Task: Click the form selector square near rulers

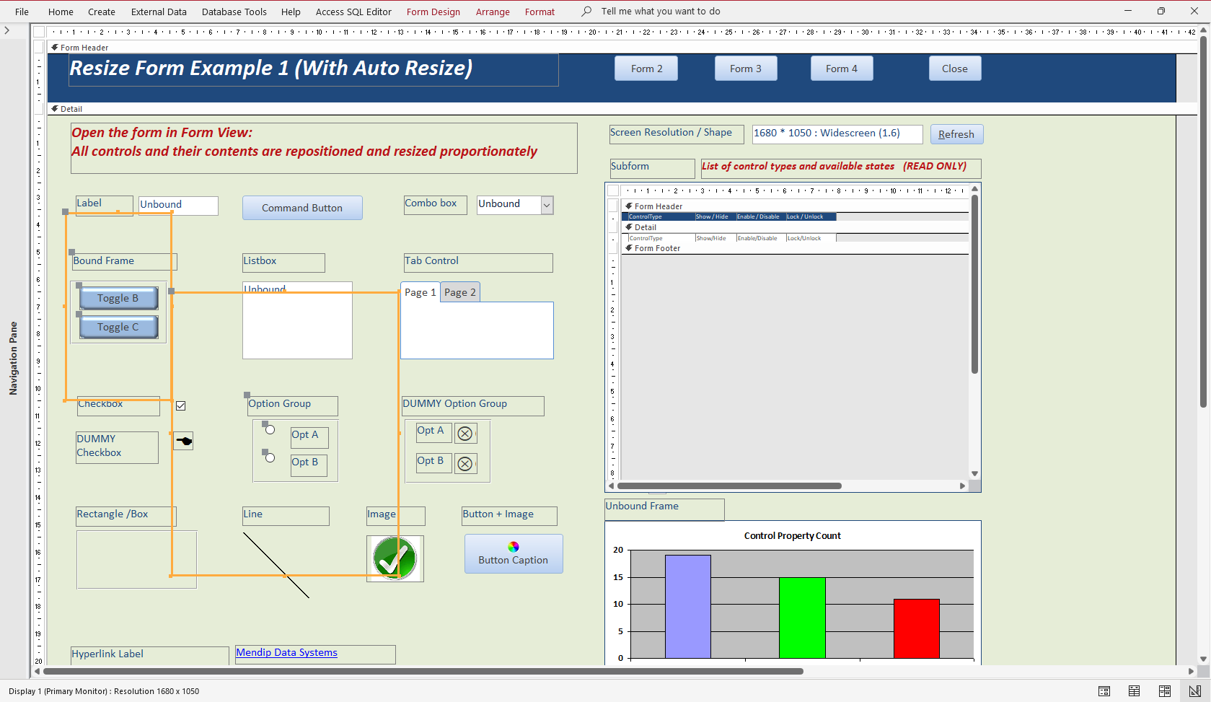Action: pos(39,32)
